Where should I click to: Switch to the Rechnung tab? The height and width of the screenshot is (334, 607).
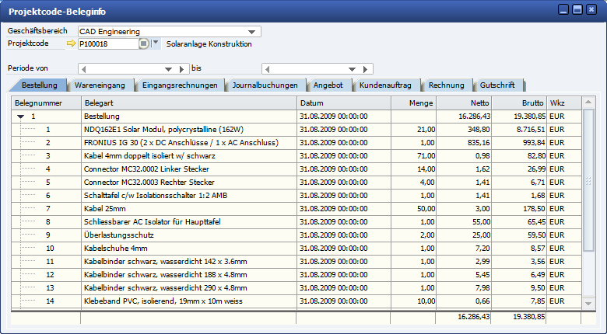[446, 85]
